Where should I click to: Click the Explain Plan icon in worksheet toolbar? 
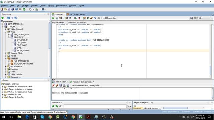point(61,18)
